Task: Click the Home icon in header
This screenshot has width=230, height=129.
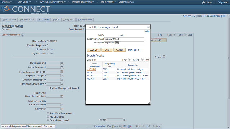Action: (203, 2)
